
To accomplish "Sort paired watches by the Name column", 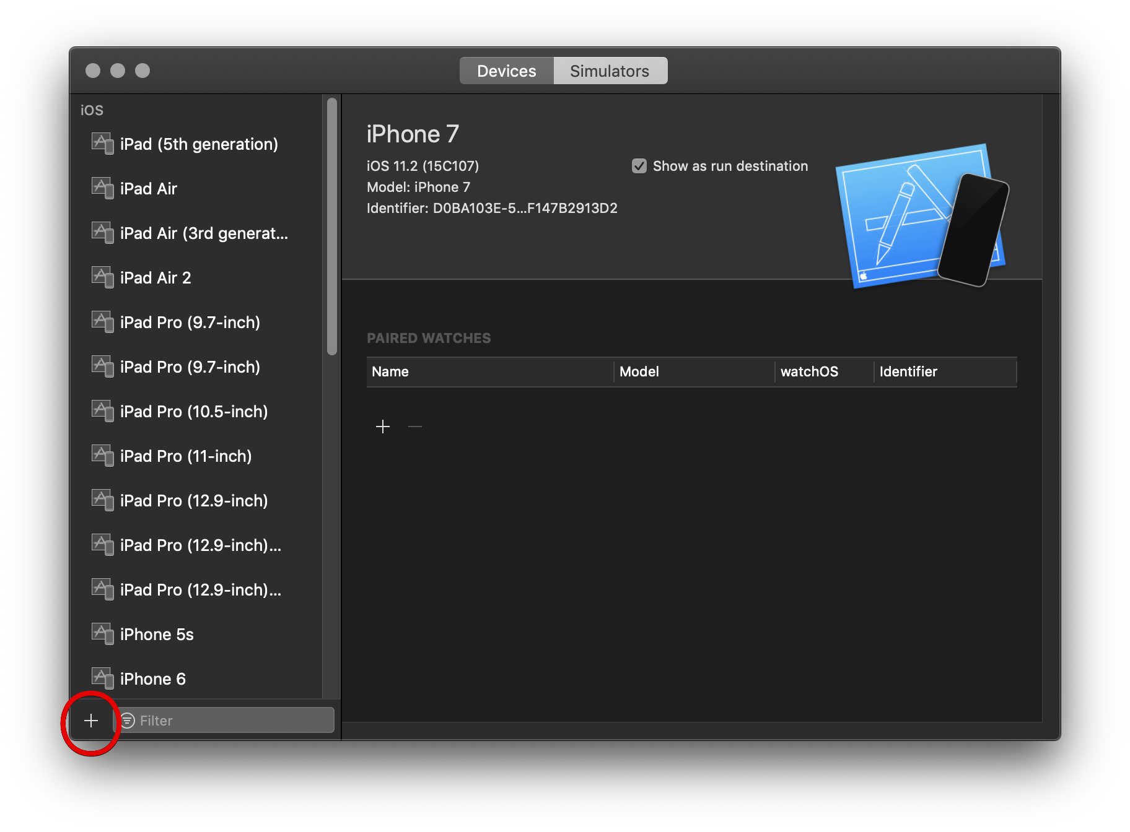I will click(x=489, y=371).
